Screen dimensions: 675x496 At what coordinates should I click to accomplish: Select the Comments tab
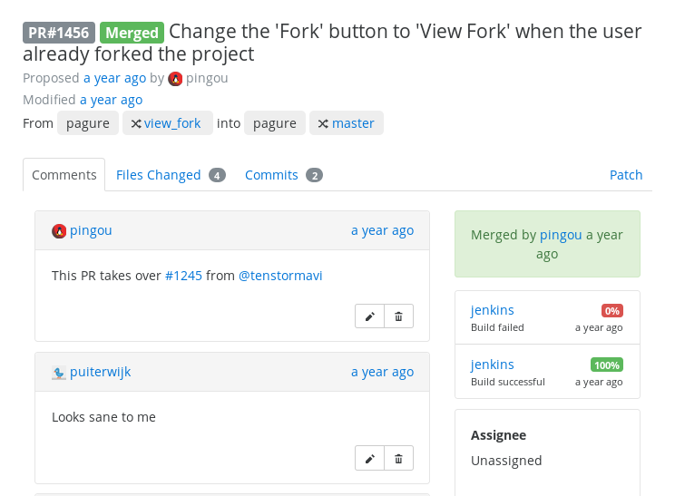coord(64,175)
